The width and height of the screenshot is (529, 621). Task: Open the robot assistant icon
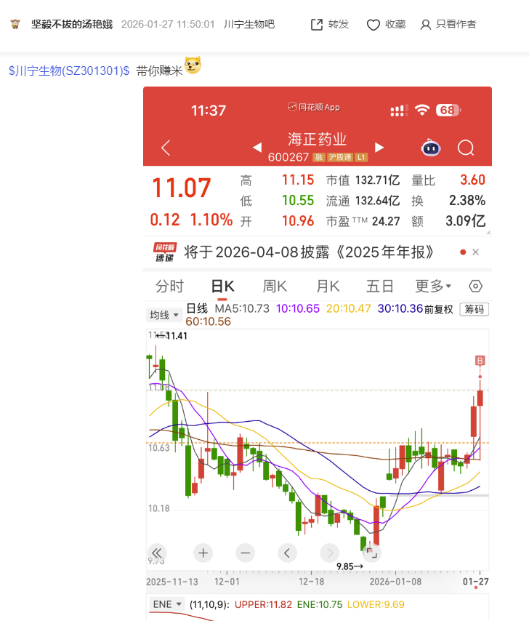pos(431,148)
